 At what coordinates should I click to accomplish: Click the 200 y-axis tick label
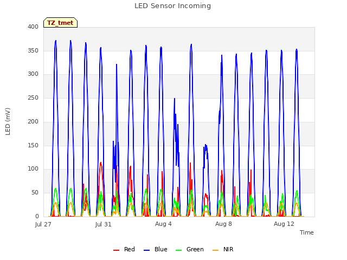pos(33,121)
